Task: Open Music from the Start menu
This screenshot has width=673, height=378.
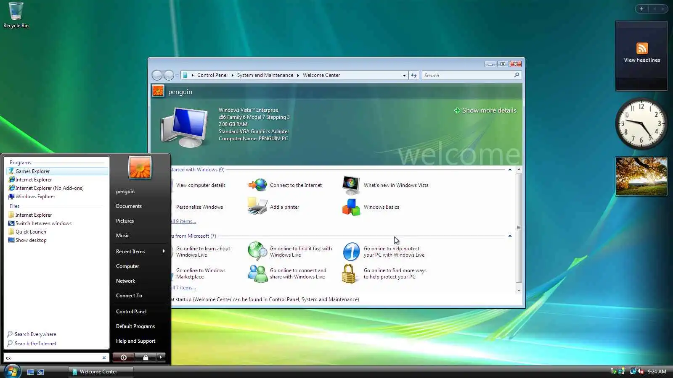Action: pos(123,236)
